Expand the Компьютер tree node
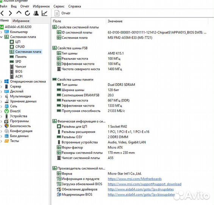The image size is (214, 205). click(x=2, y=32)
